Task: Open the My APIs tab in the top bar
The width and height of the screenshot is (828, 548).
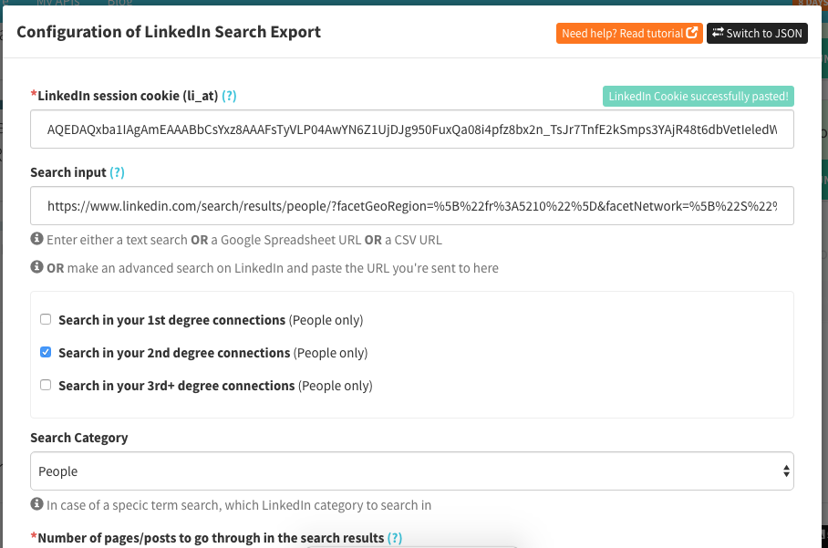Action: tap(57, 4)
